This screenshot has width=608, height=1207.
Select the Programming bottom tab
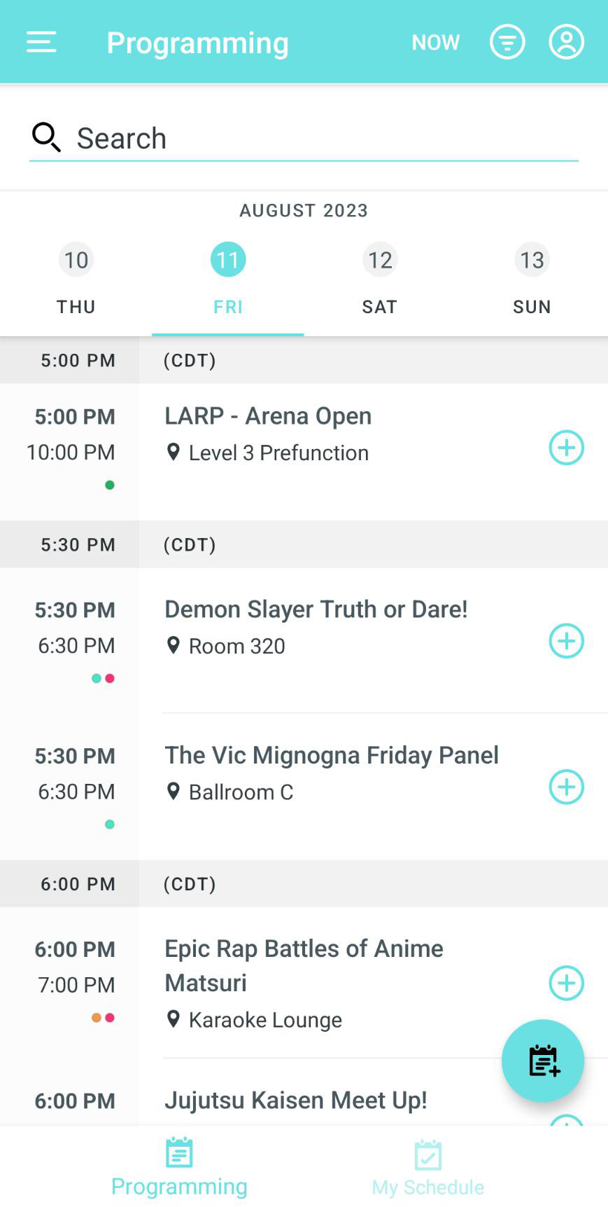point(179,1168)
